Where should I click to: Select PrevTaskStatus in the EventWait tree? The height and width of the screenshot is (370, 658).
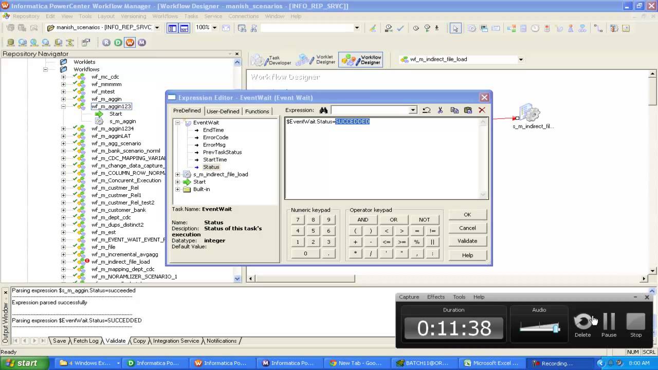tap(222, 152)
